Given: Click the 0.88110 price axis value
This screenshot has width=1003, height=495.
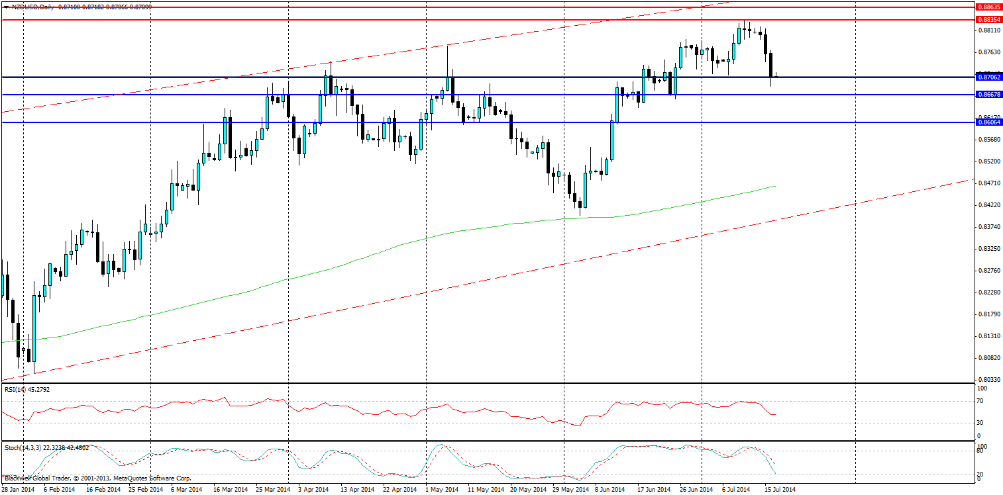Looking at the screenshot, I should point(988,30).
